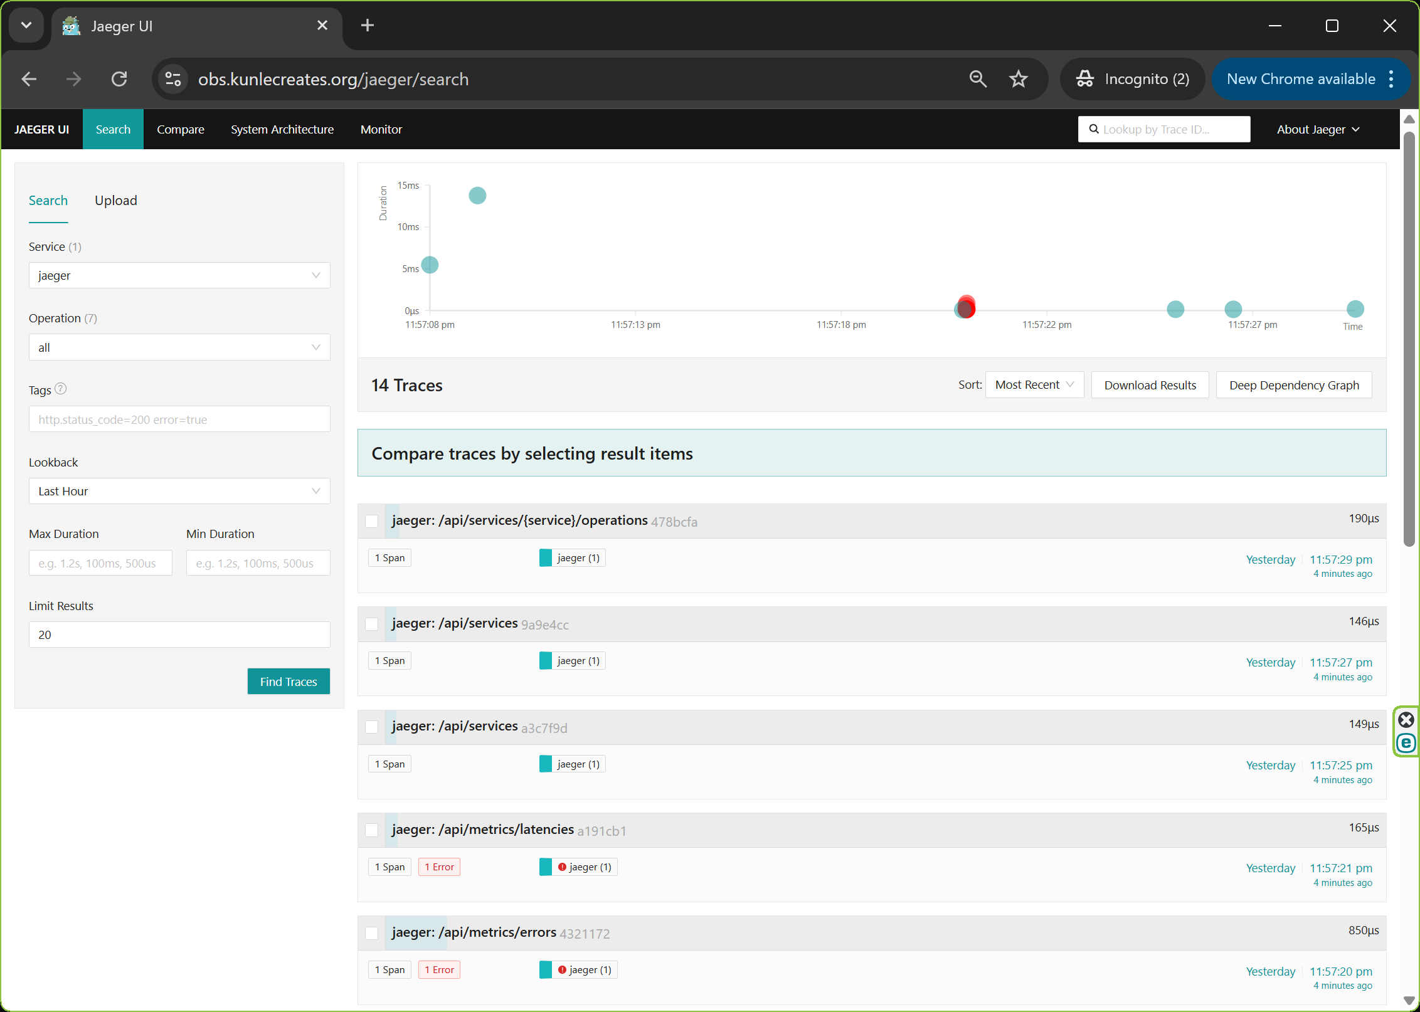Click the 1 Span tag on 478bcfa trace
Image resolution: width=1420 pixels, height=1012 pixels.
click(389, 558)
